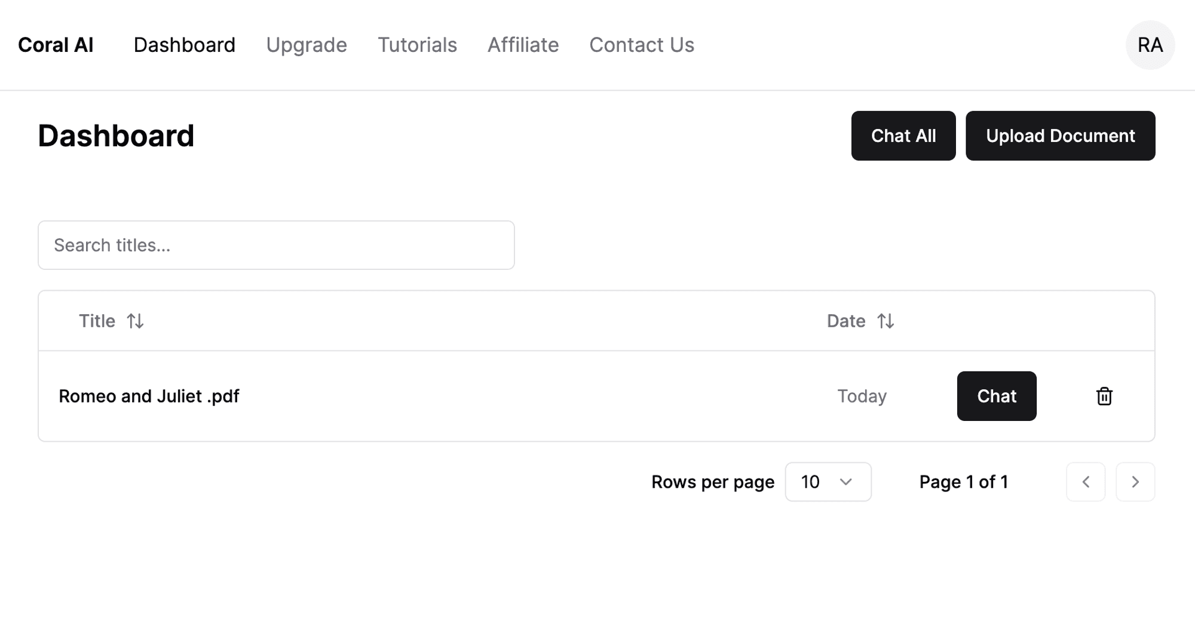This screenshot has height=624, width=1195.
Task: Open the Romeo and Juliet .pdf row
Action: pos(149,396)
